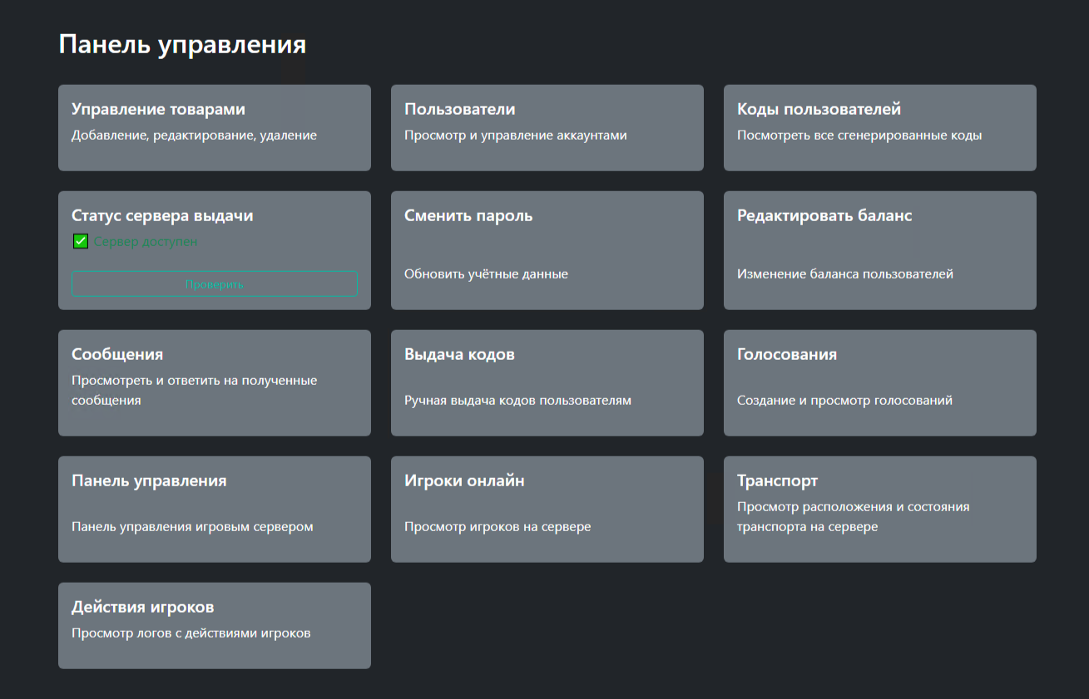This screenshot has width=1089, height=699.
Task: Open Коды пользователей to view generated codes
Action: (879, 127)
